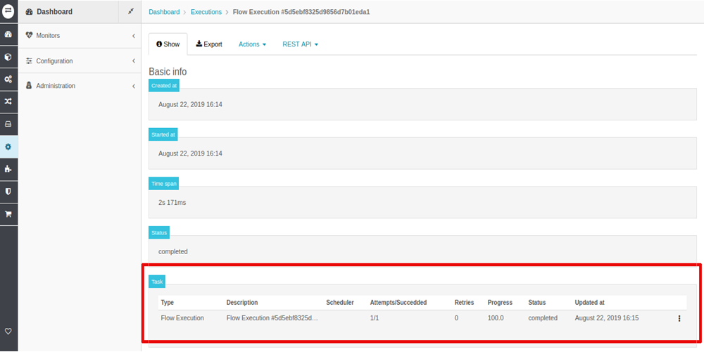
Task: Click the Flow Execution #5d5ebf8325d… description cell
Action: coord(272,318)
